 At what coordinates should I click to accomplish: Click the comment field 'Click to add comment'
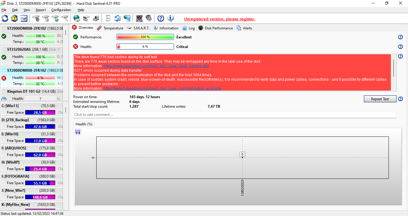235,115
